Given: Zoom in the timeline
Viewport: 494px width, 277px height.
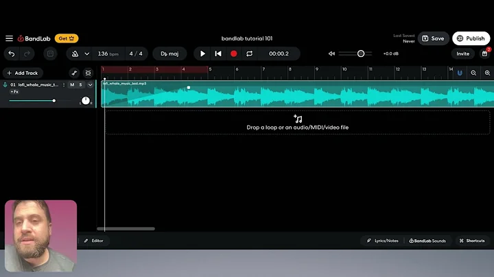Looking at the screenshot, I should (487, 73).
